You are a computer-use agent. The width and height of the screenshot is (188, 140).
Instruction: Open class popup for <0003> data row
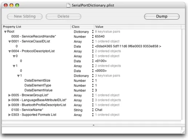(93, 71)
